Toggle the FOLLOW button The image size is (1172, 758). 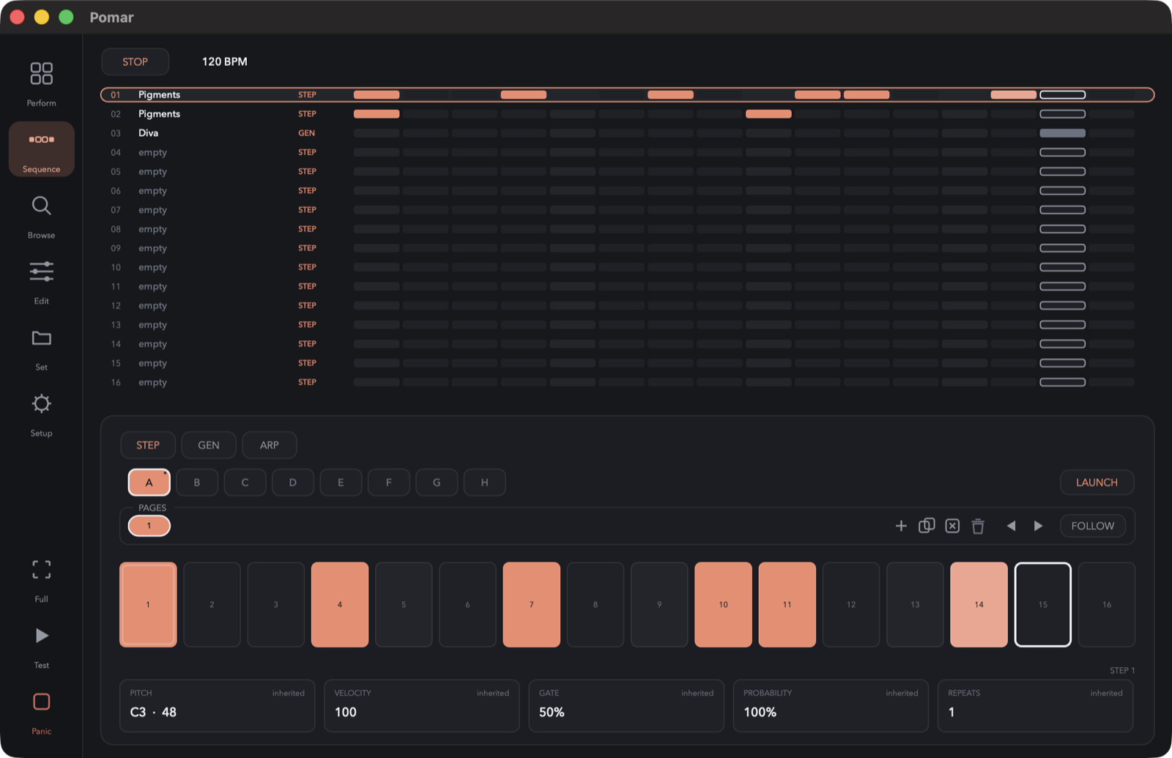coord(1092,526)
